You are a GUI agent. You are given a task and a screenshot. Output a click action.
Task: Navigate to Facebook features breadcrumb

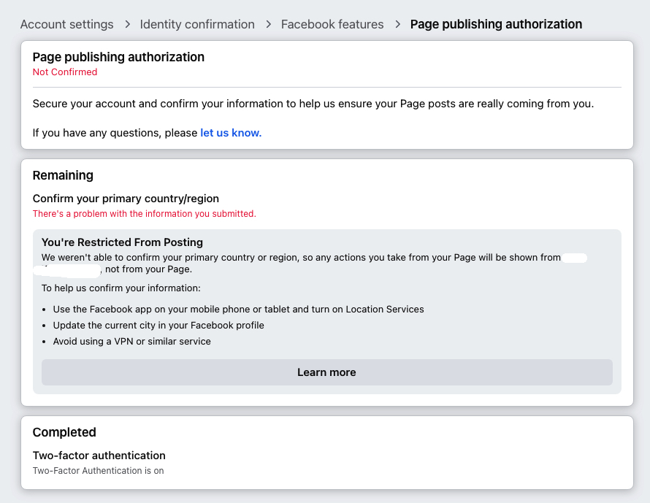click(332, 24)
